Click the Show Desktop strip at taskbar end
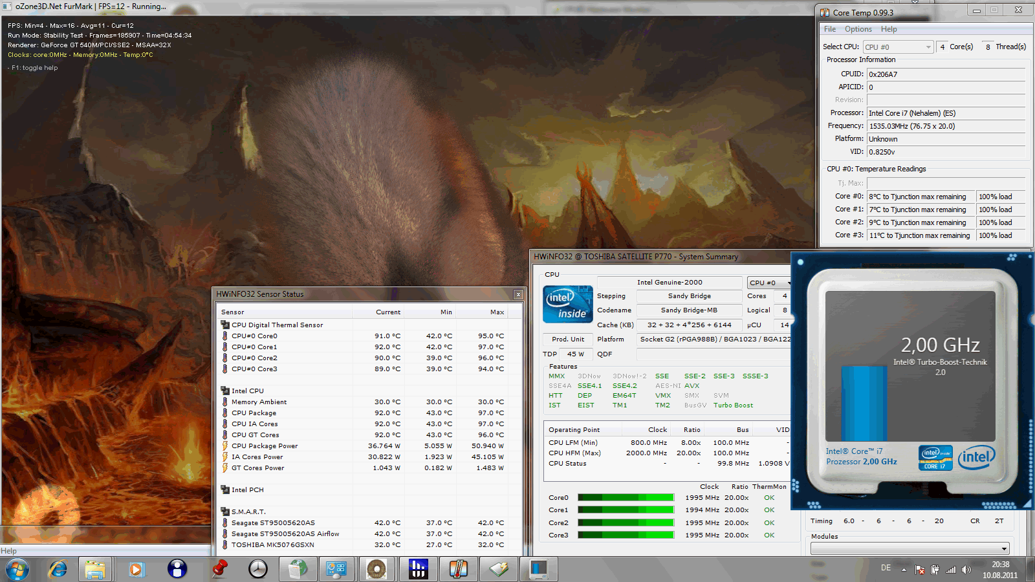The image size is (1035, 582). tap(1030, 569)
